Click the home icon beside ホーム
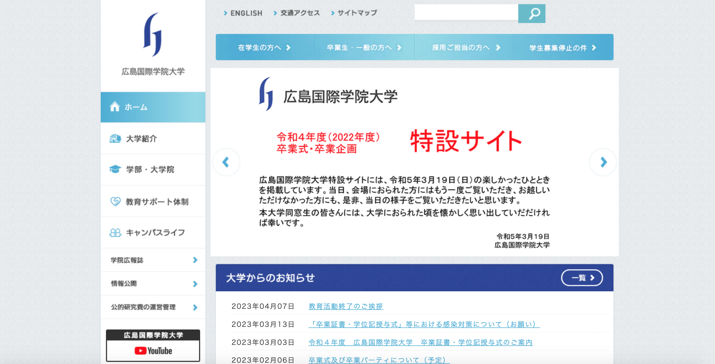715x364 pixels. click(x=114, y=106)
